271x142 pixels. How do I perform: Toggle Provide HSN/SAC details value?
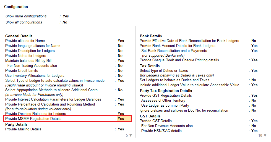(254, 131)
